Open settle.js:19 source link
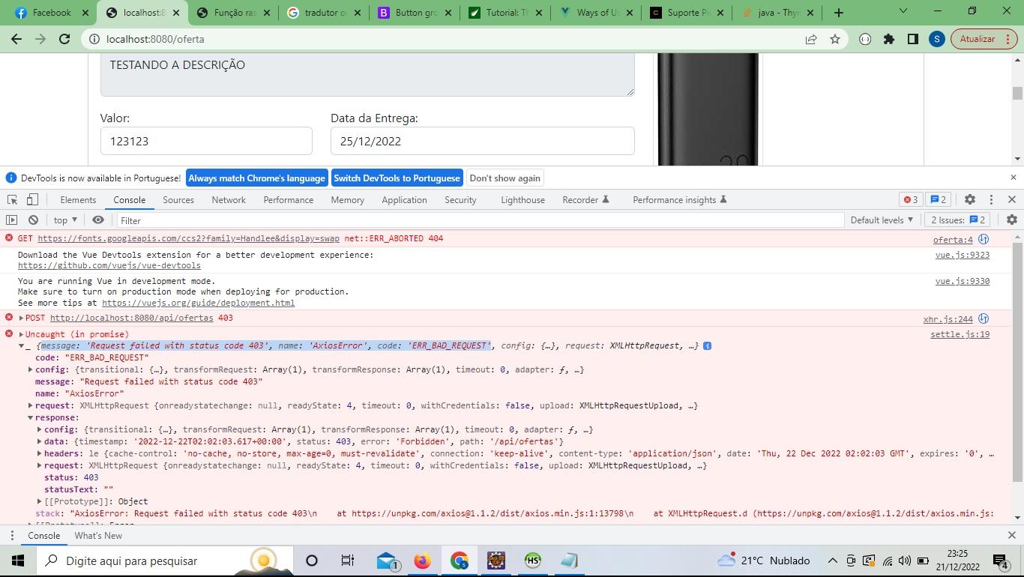This screenshot has width=1024, height=577. (x=960, y=334)
